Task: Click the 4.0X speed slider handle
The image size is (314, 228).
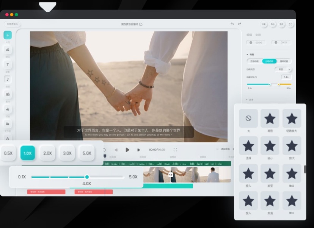Action: pyautogui.click(x=87, y=177)
